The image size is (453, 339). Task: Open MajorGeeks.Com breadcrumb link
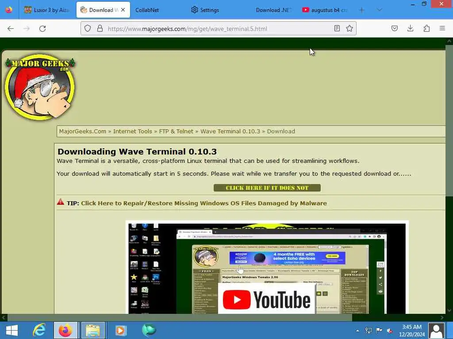[x=83, y=132]
